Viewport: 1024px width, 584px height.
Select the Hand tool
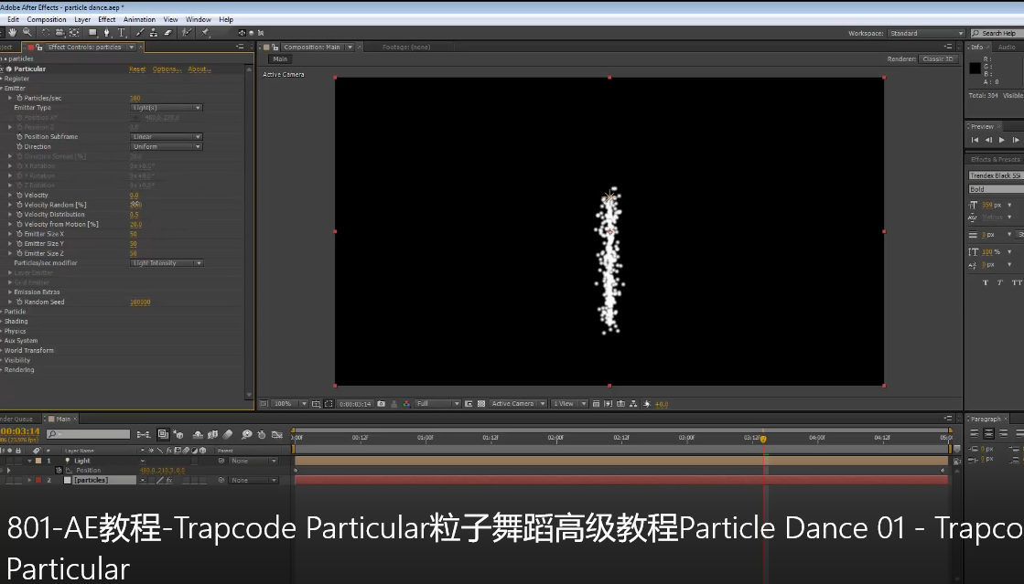12,33
